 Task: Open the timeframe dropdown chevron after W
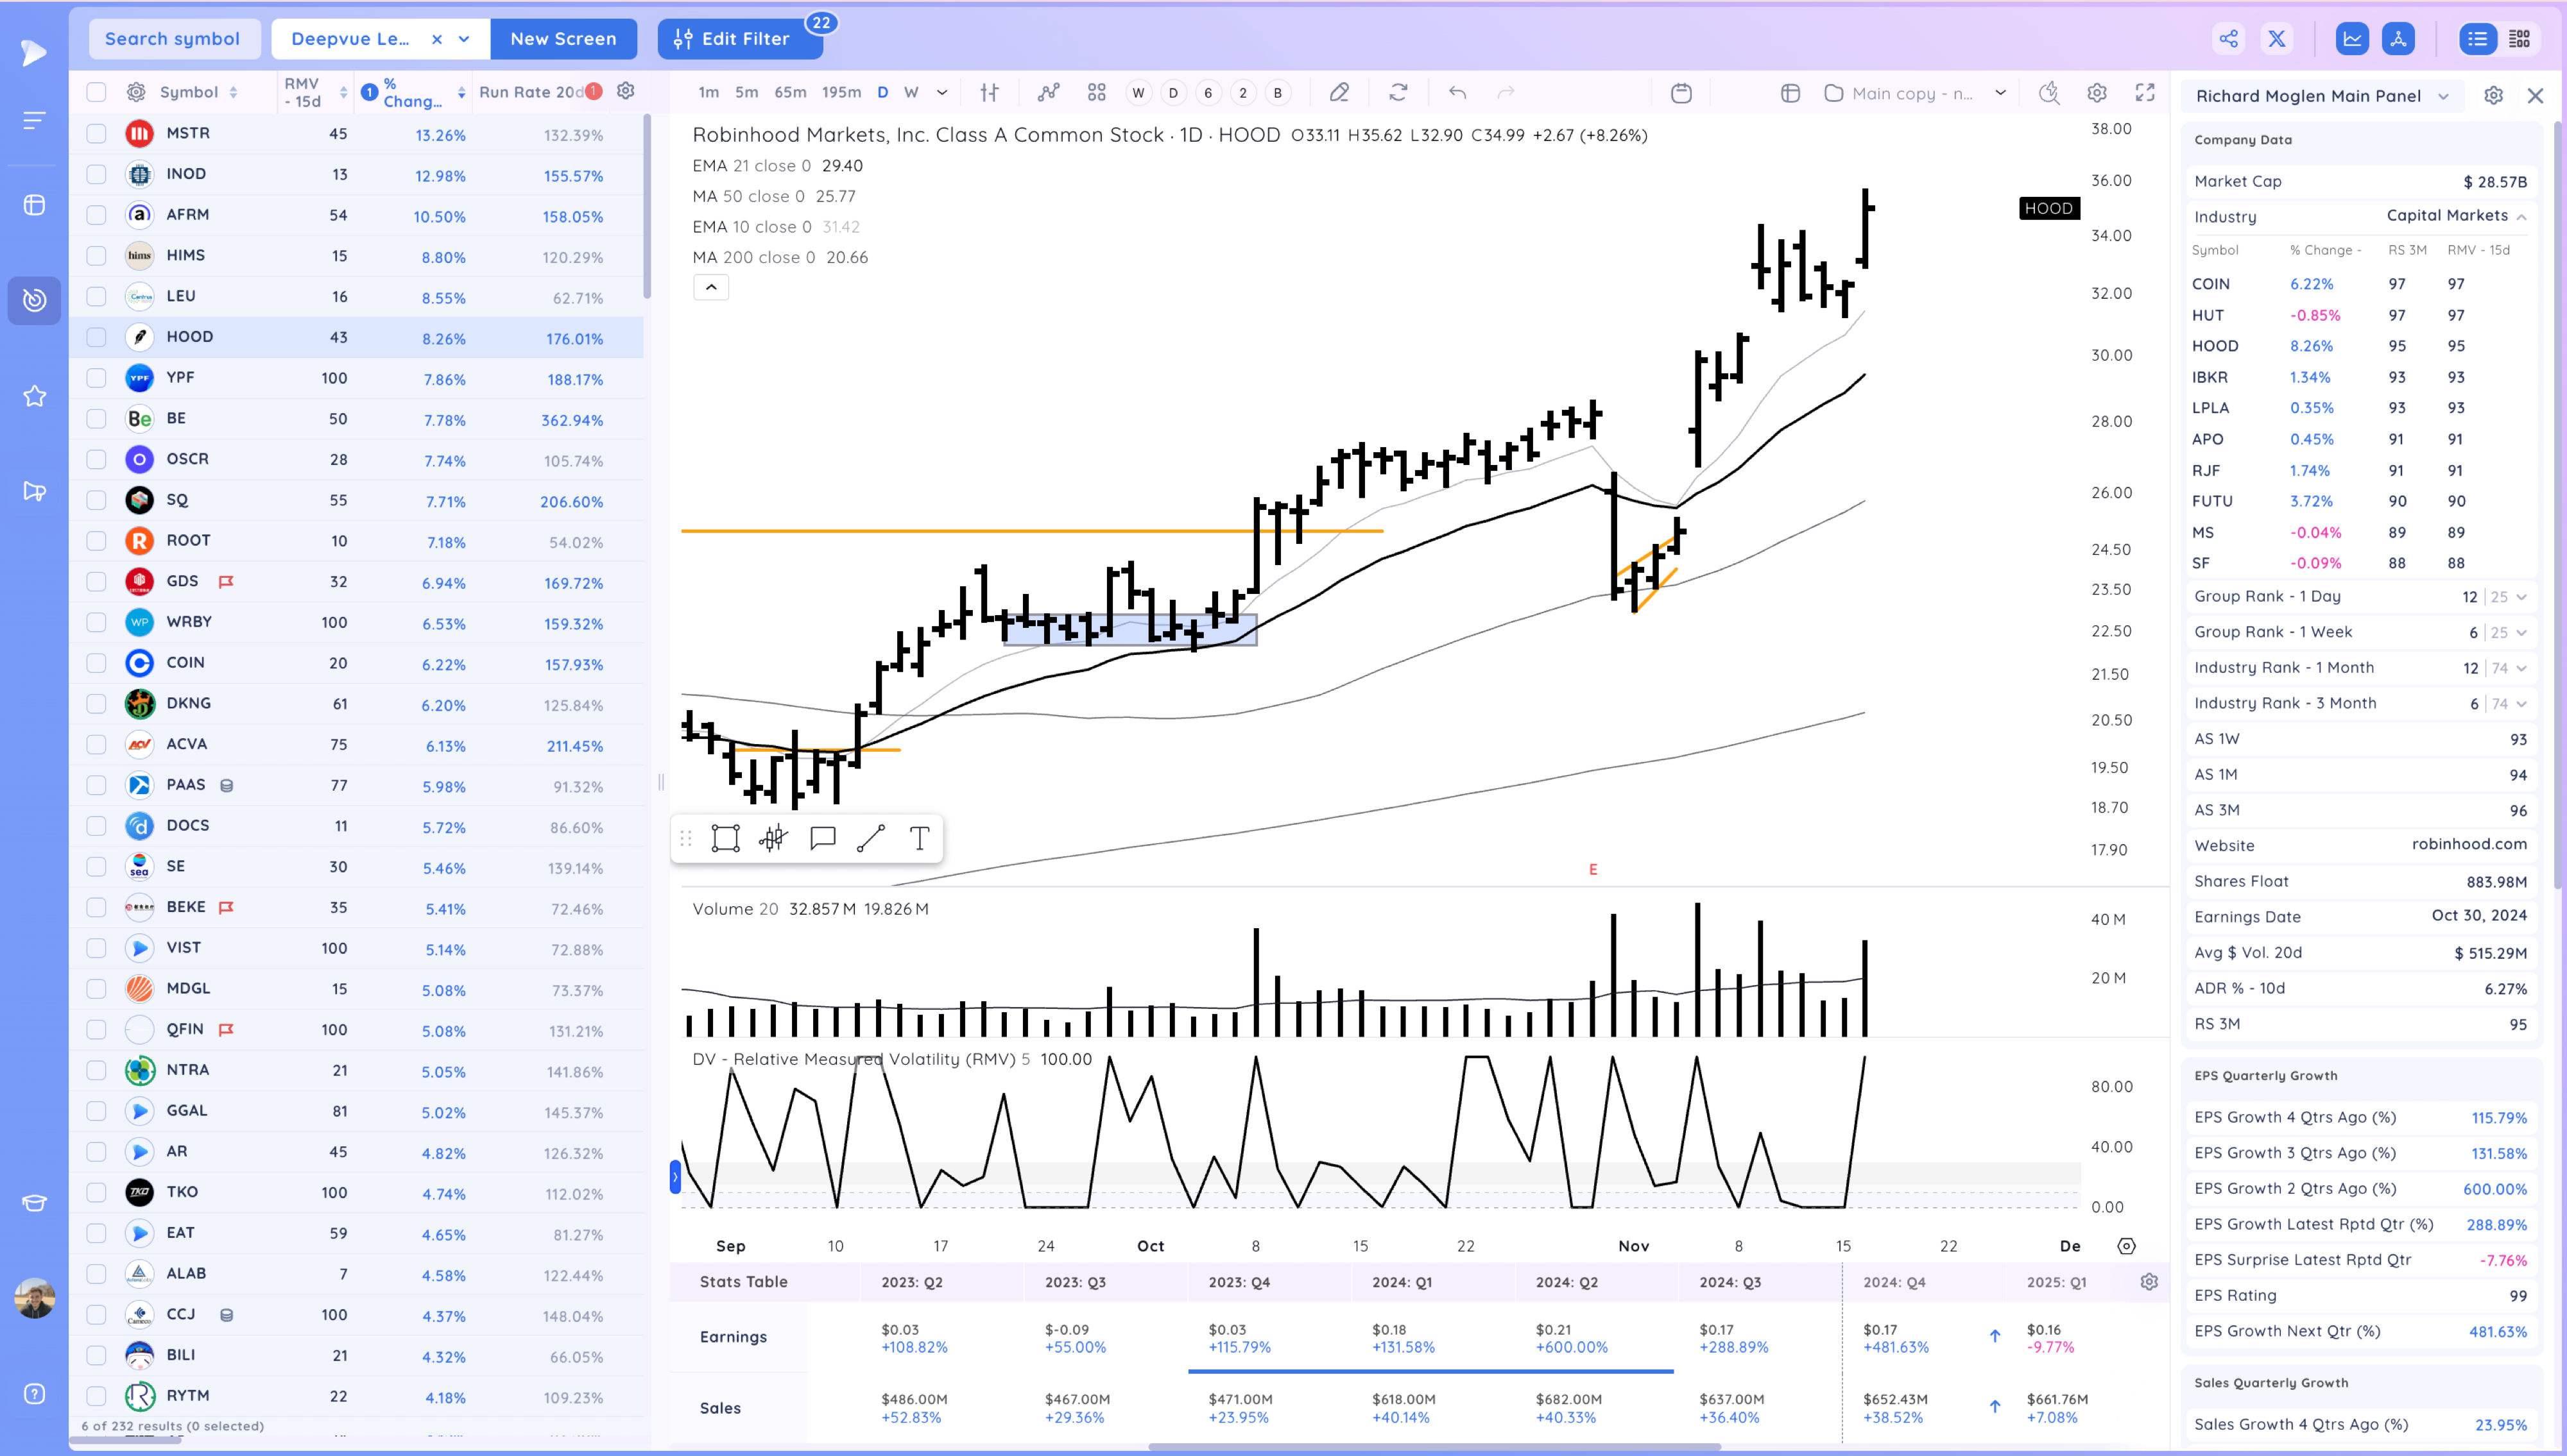(x=941, y=92)
